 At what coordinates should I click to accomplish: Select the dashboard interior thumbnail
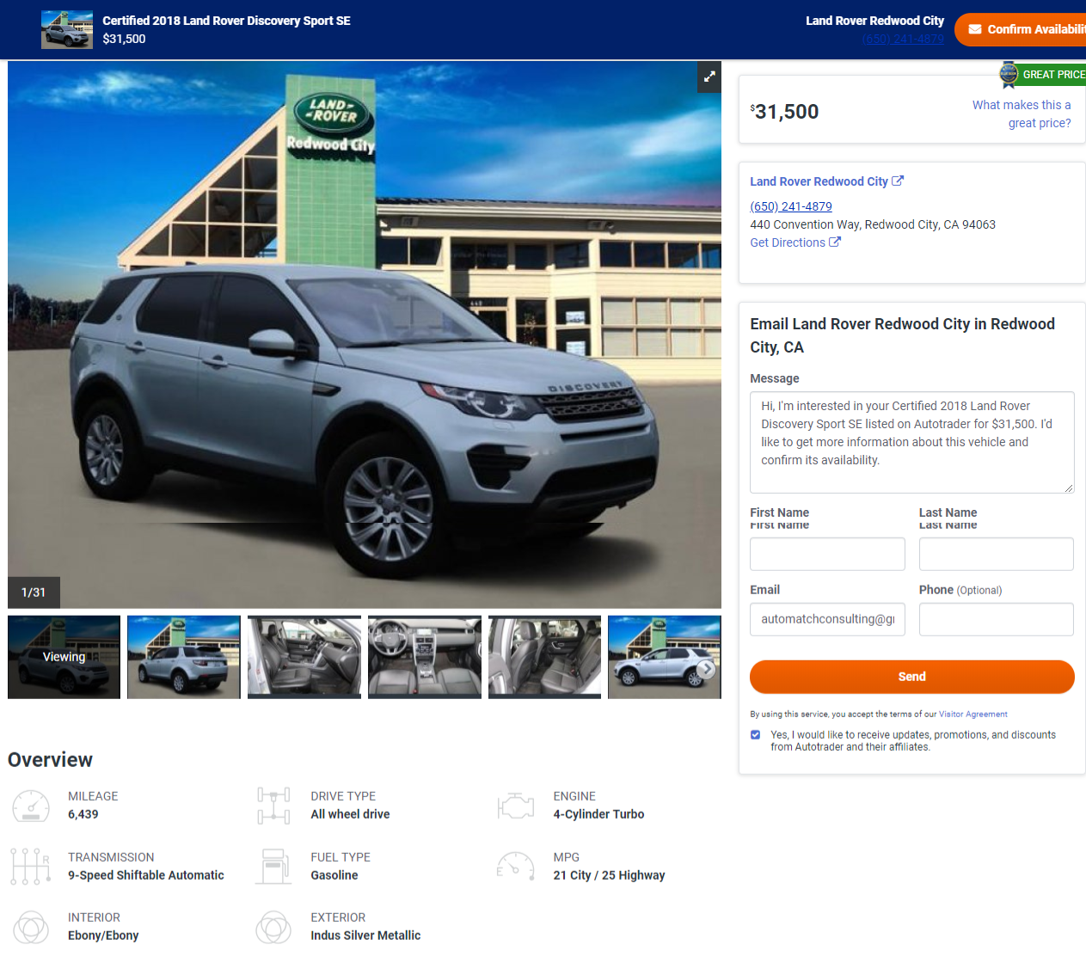click(425, 657)
